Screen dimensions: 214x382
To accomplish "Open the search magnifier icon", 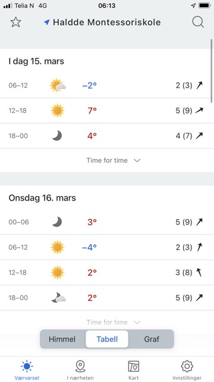I will [x=198, y=22].
